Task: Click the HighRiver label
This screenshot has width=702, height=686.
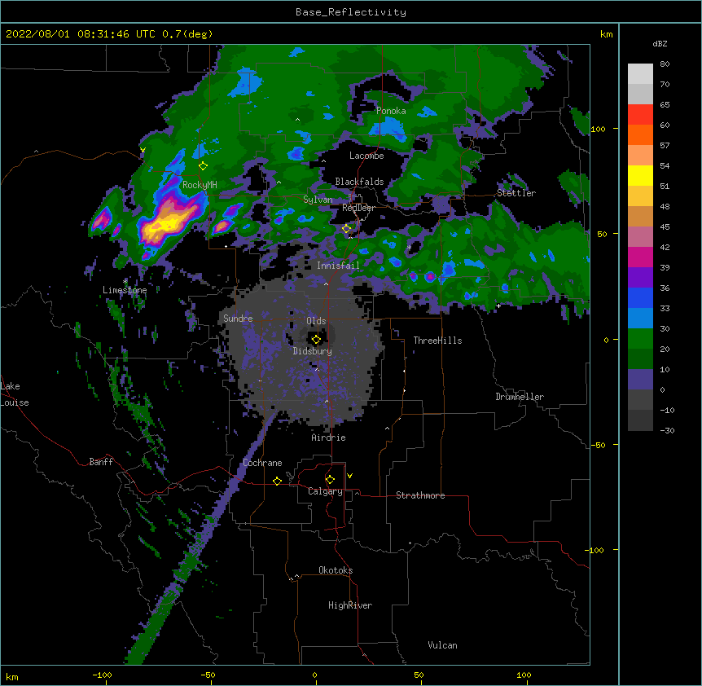Action: pos(350,605)
